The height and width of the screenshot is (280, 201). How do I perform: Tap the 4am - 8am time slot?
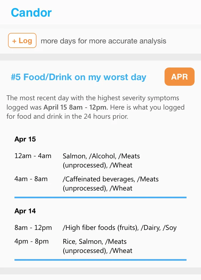coord(31,179)
